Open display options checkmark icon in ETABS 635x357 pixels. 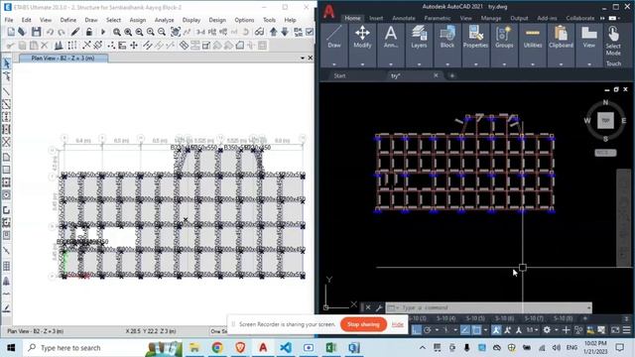[x=310, y=32]
